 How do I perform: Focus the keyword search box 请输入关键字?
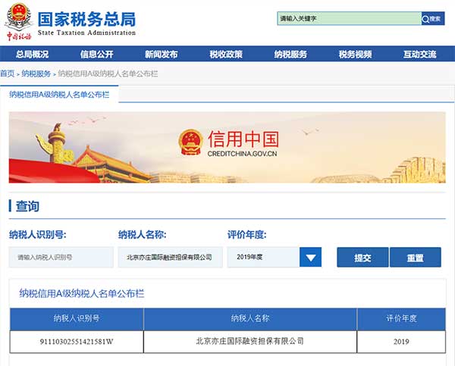(350, 18)
